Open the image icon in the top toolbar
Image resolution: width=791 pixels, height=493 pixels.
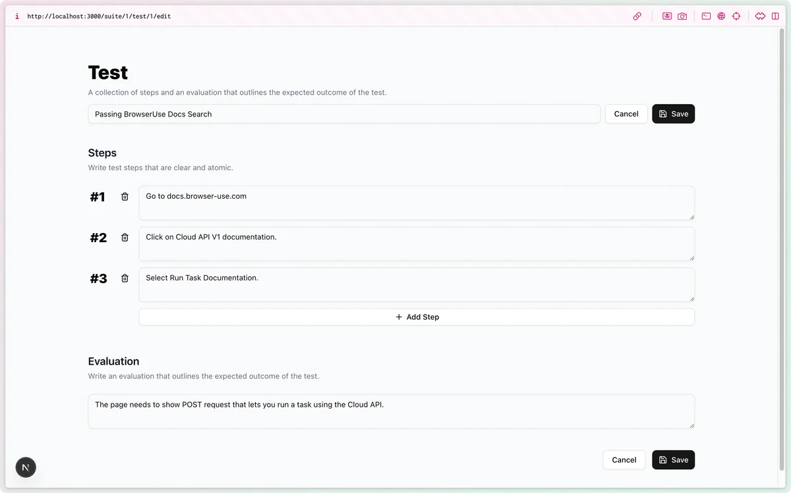pyautogui.click(x=666, y=16)
